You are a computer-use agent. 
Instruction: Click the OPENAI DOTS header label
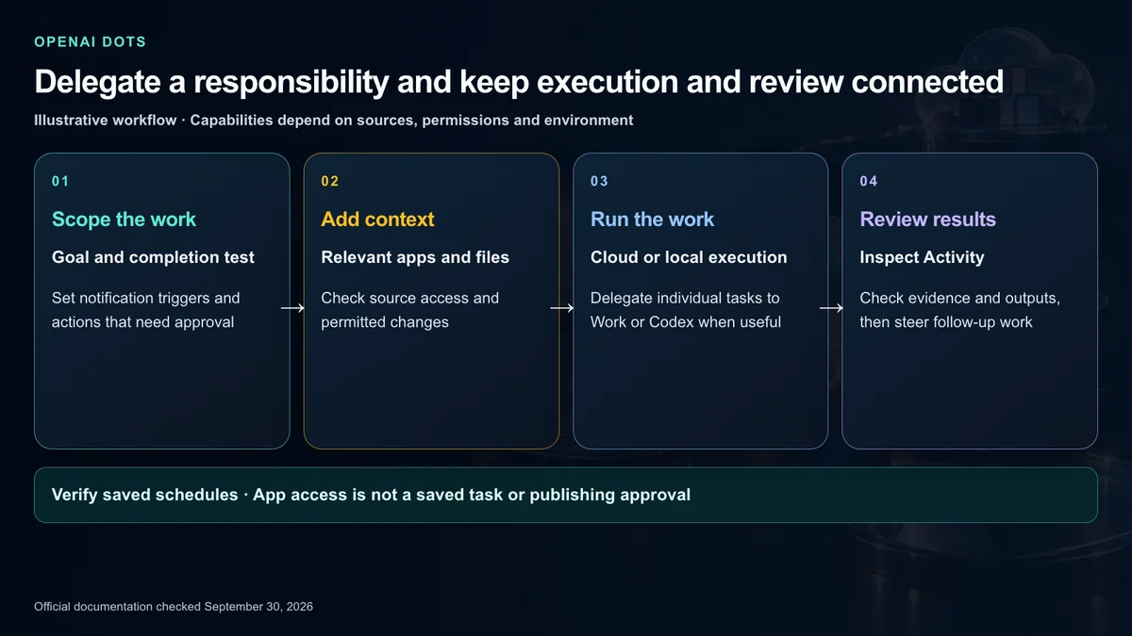coord(90,42)
